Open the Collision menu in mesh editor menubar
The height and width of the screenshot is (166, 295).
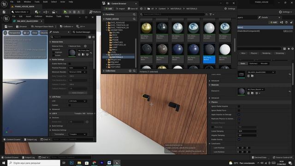tap(38, 17)
